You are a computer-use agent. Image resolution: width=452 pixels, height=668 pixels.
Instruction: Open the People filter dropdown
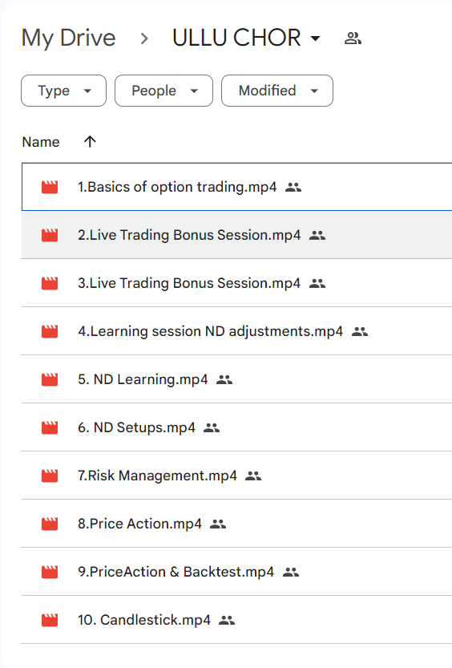coord(163,91)
